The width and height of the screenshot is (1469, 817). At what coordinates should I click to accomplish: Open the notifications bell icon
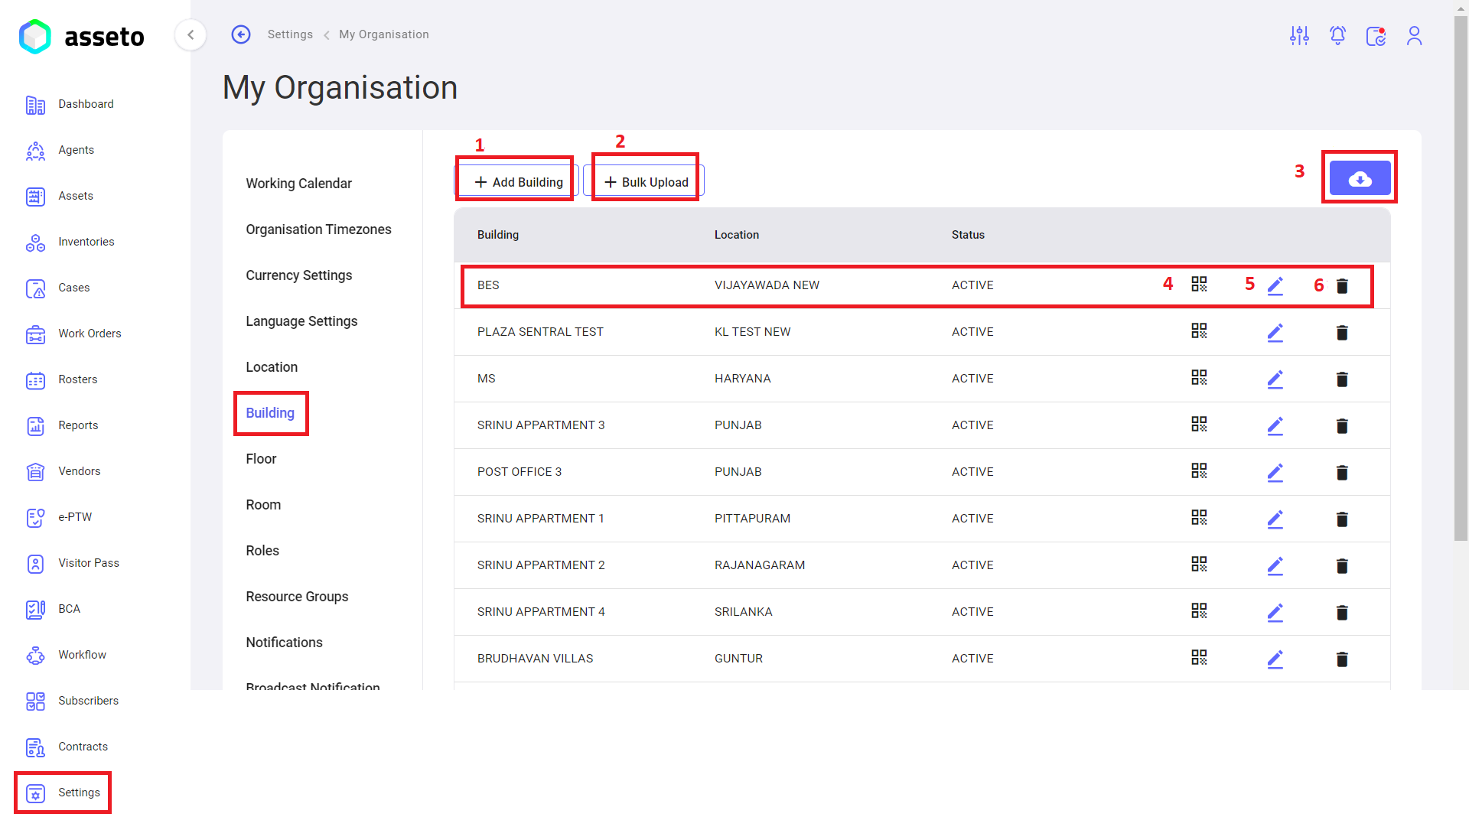point(1337,35)
